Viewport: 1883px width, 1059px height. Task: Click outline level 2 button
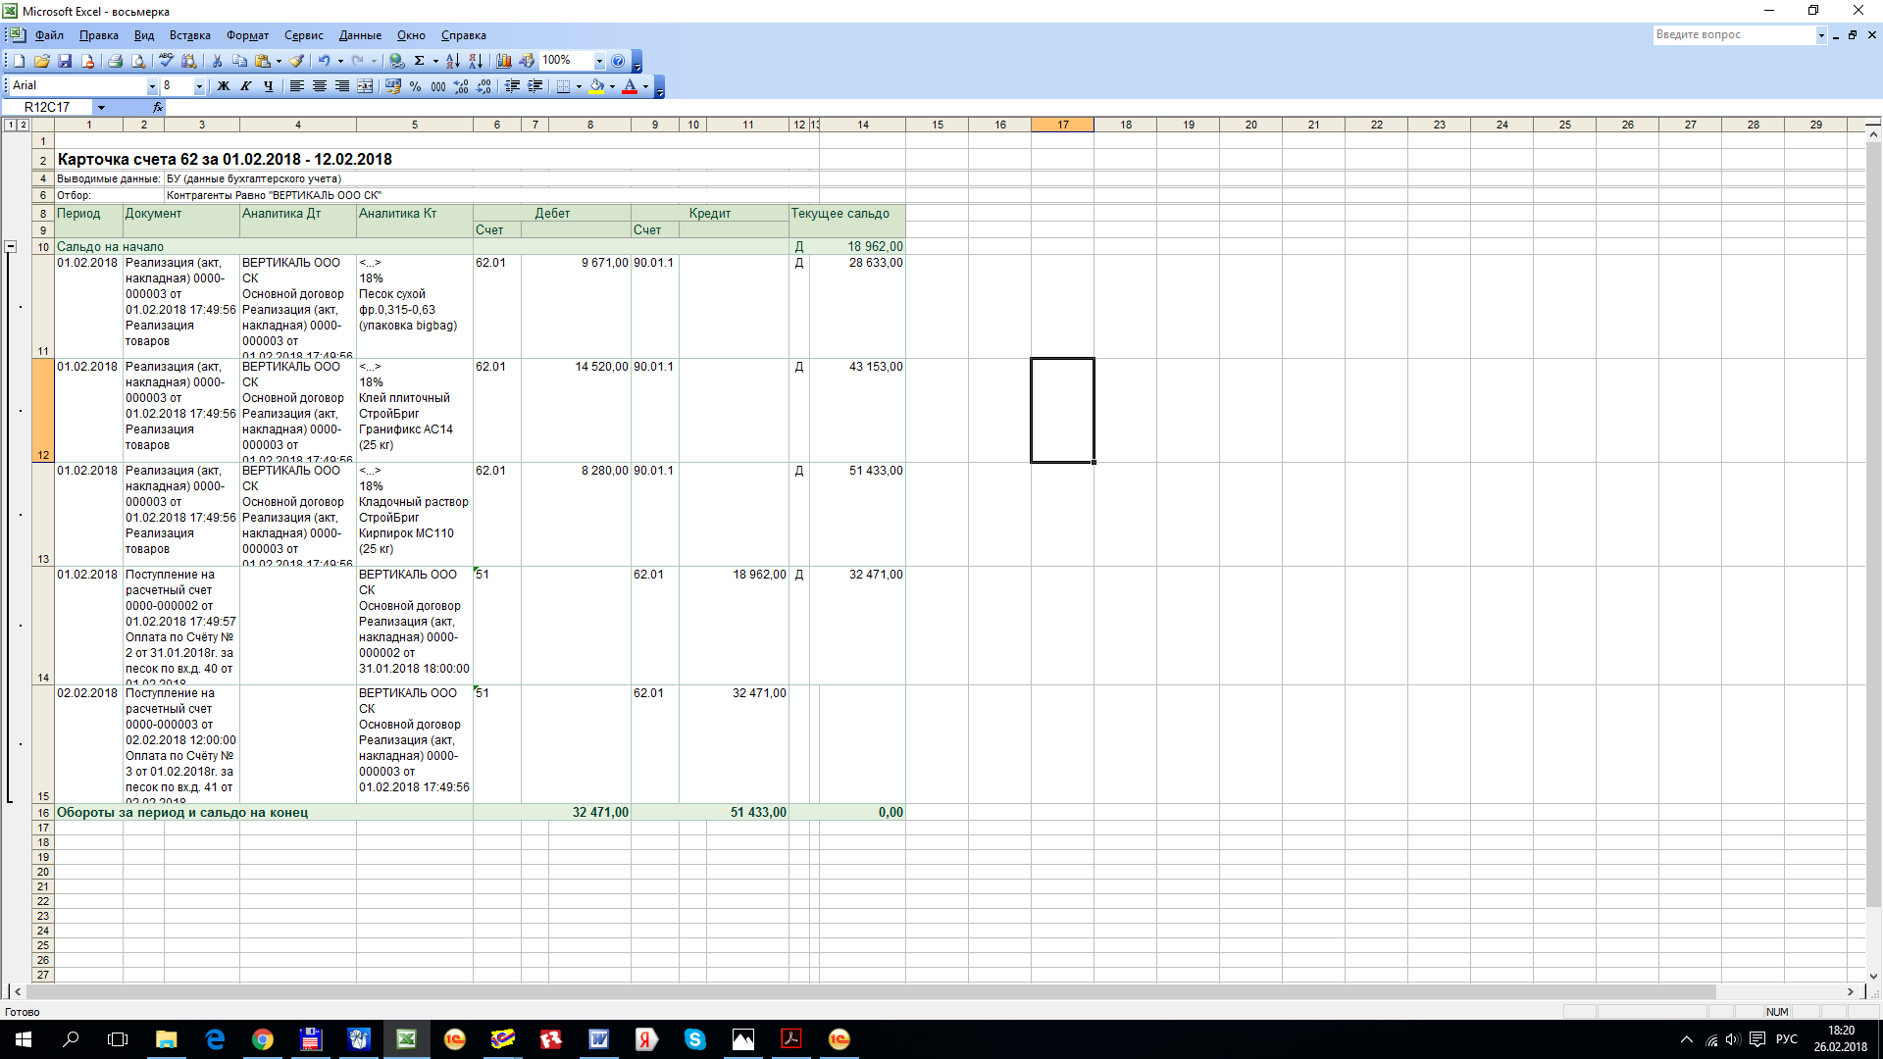[x=23, y=125]
